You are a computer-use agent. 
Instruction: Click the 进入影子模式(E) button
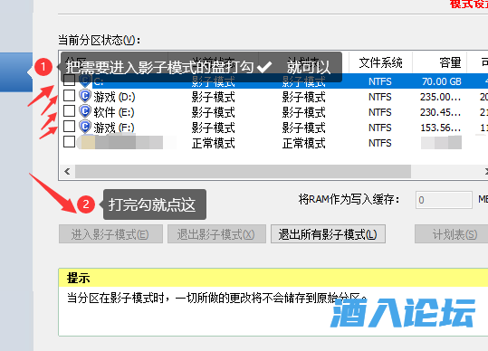110,234
